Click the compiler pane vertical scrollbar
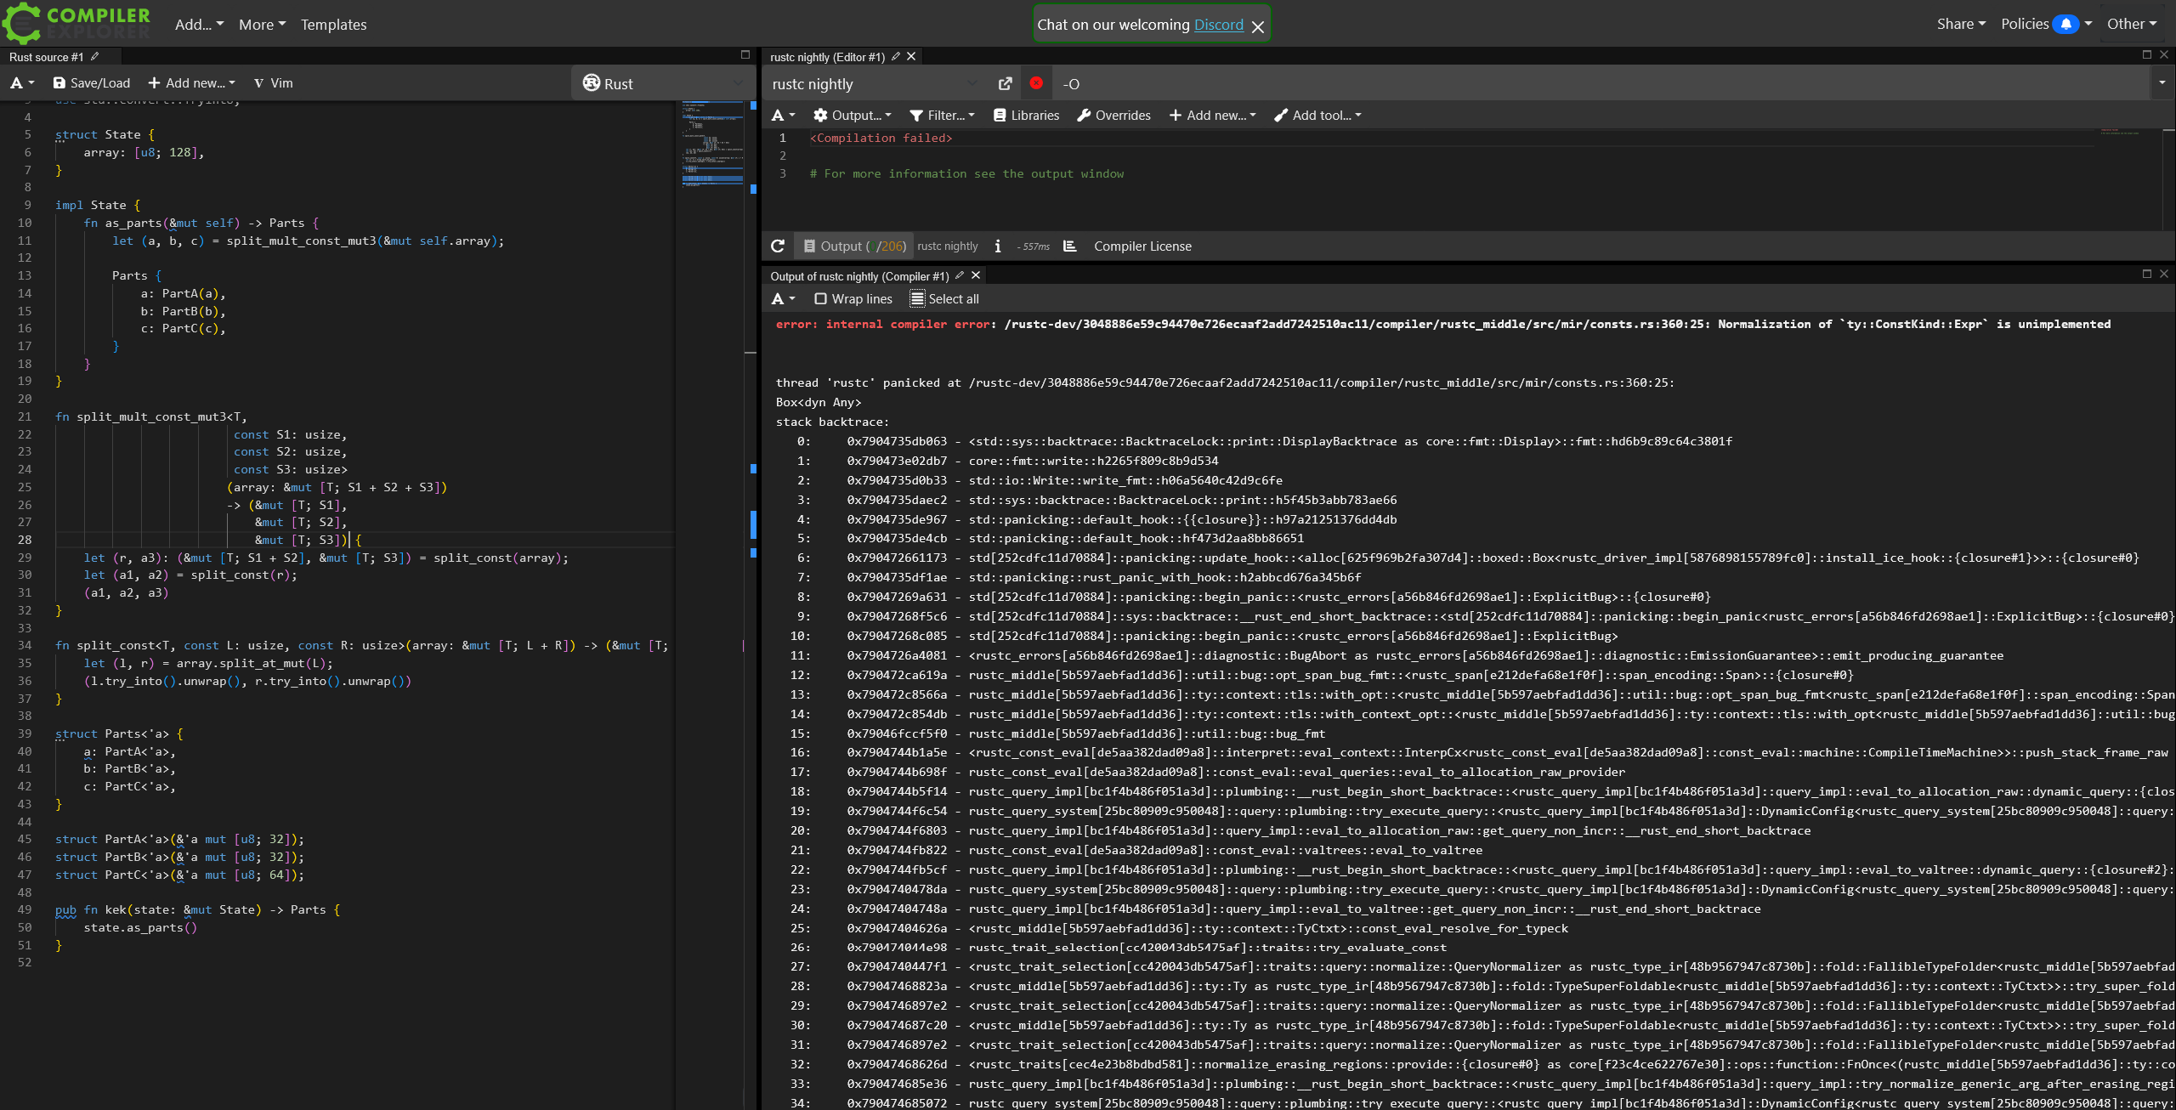Image resolution: width=2176 pixels, height=1110 pixels. 2168,178
